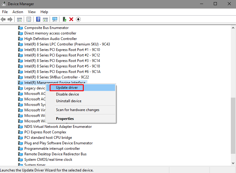Click the icon beside NDIS Virtual Network Adapter Enumerator
Viewport: 236px width, 173px height.
pos(20,127)
